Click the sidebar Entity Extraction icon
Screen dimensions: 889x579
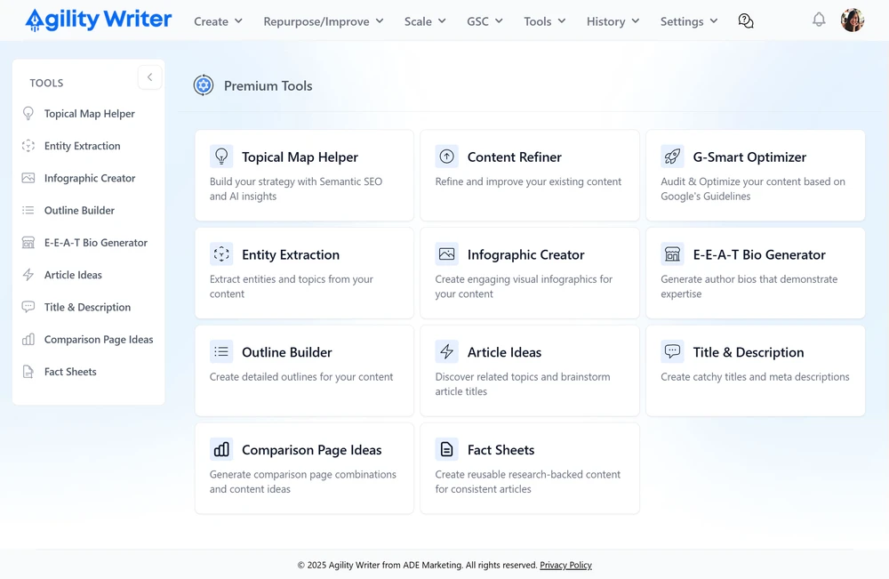(28, 146)
